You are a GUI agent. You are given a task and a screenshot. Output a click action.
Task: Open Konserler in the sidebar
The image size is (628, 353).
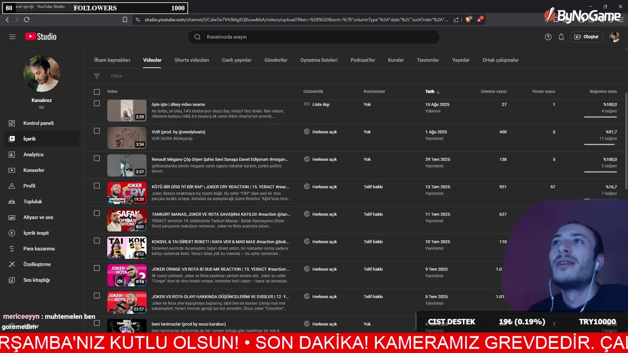click(42, 170)
